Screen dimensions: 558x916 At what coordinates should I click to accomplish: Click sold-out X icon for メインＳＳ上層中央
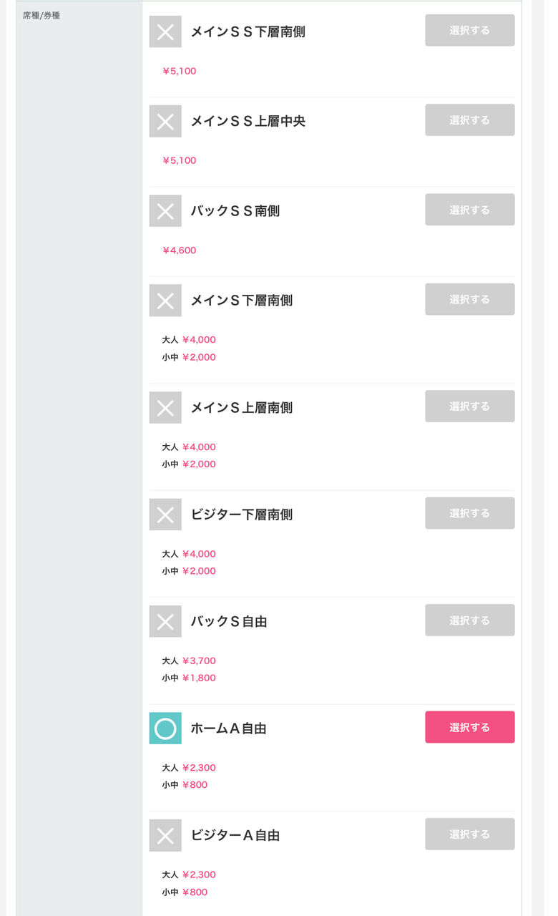click(x=165, y=121)
